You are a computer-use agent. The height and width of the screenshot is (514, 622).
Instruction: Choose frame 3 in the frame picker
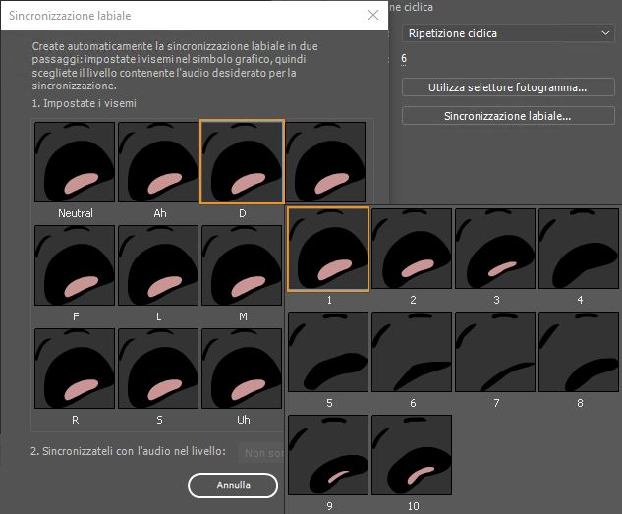pos(495,249)
